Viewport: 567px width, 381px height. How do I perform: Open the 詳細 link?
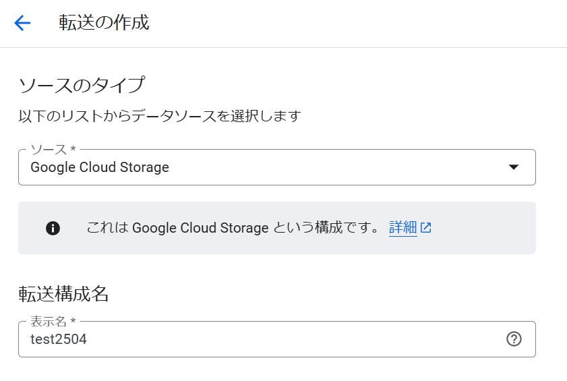pos(402,227)
